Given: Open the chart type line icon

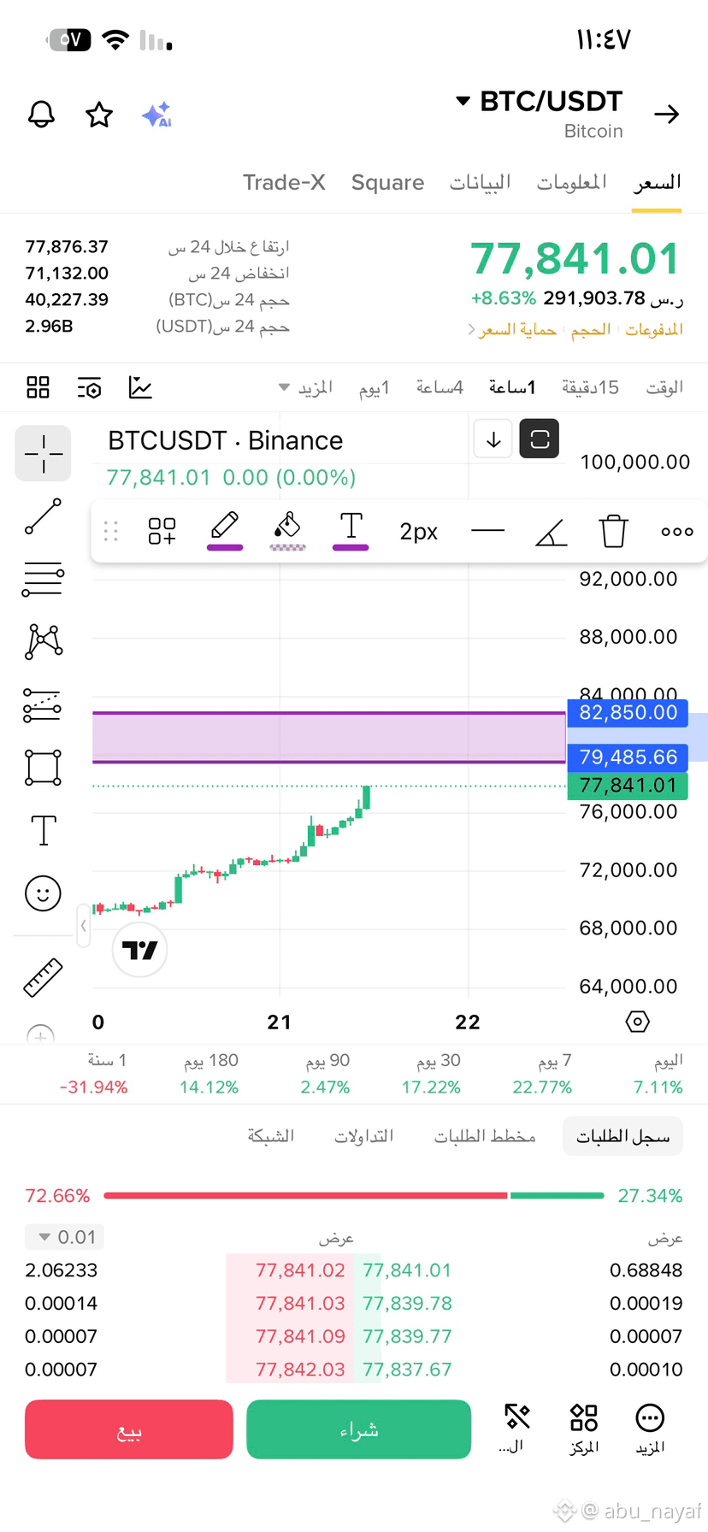Looking at the screenshot, I should point(140,387).
